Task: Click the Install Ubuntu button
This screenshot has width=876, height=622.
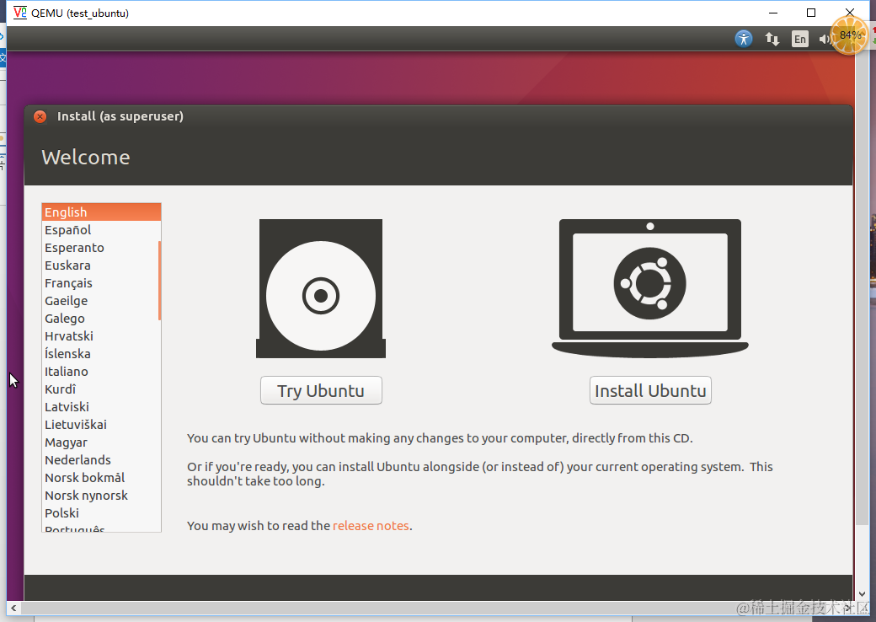Action: tap(650, 390)
